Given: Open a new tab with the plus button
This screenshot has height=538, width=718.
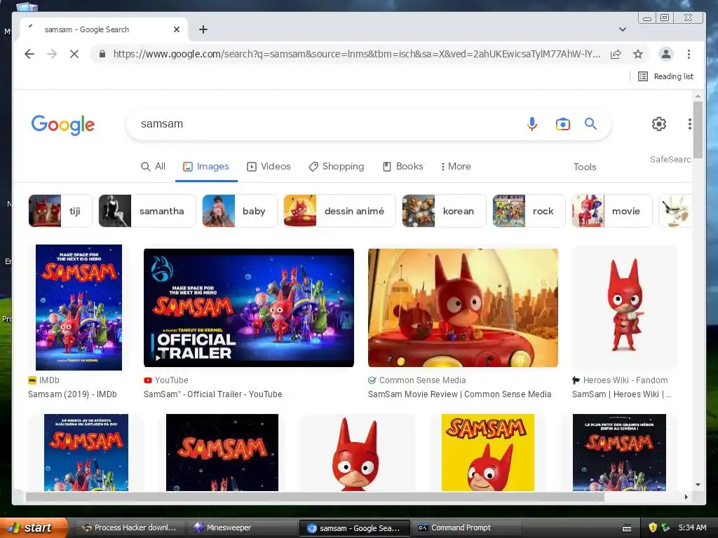Looking at the screenshot, I should (203, 29).
